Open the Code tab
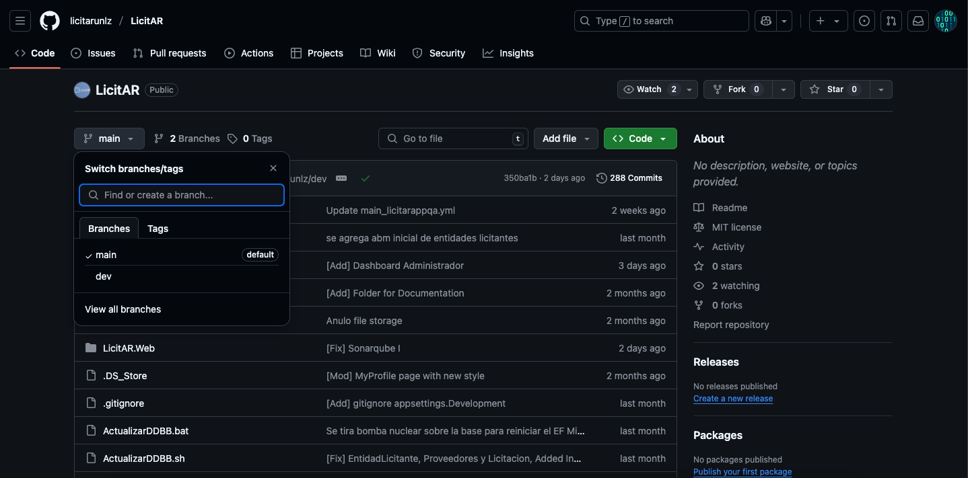This screenshot has height=478, width=968. 35,53
